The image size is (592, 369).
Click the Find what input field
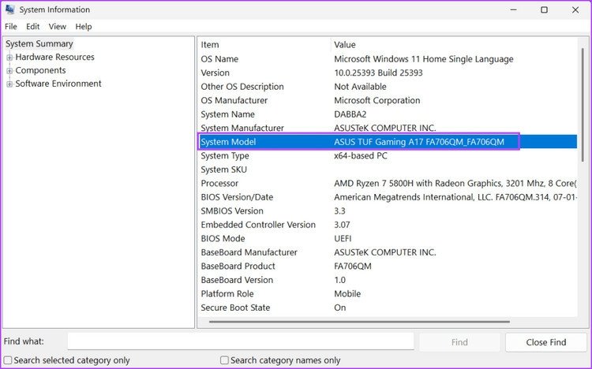[x=240, y=341]
